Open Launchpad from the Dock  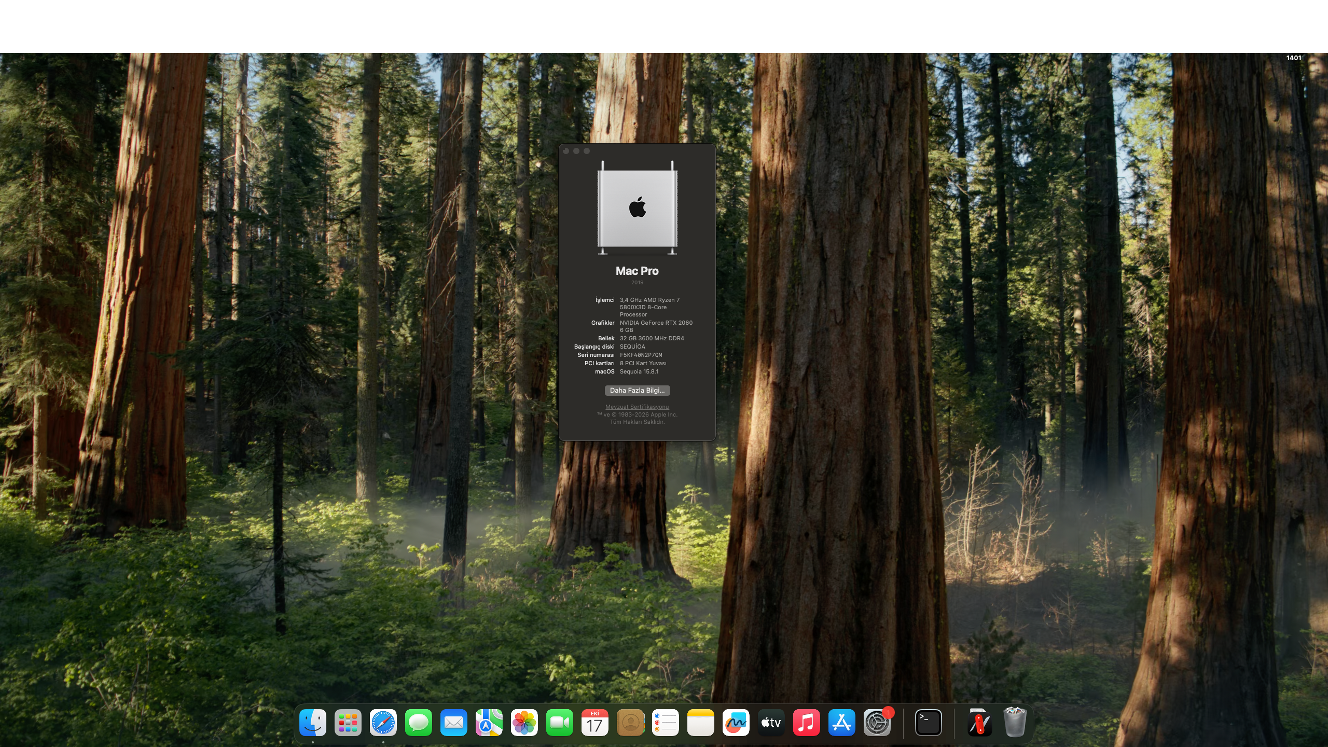point(348,722)
